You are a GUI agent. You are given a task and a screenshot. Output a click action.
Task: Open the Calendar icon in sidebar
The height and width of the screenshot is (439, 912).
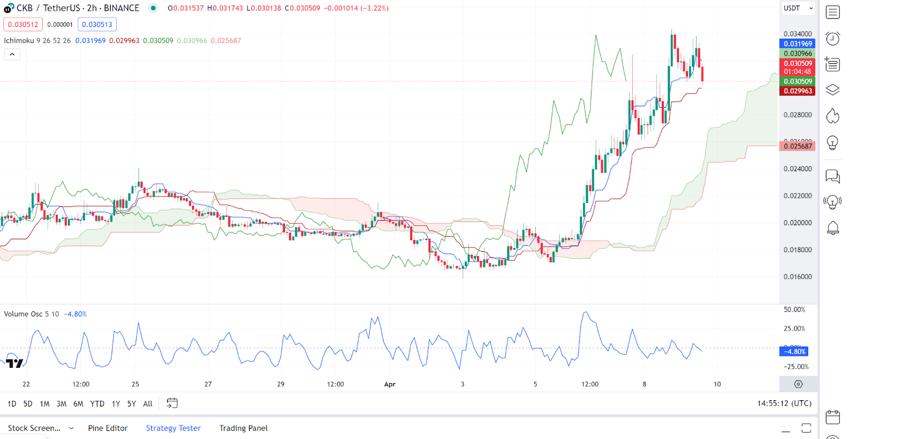833,417
